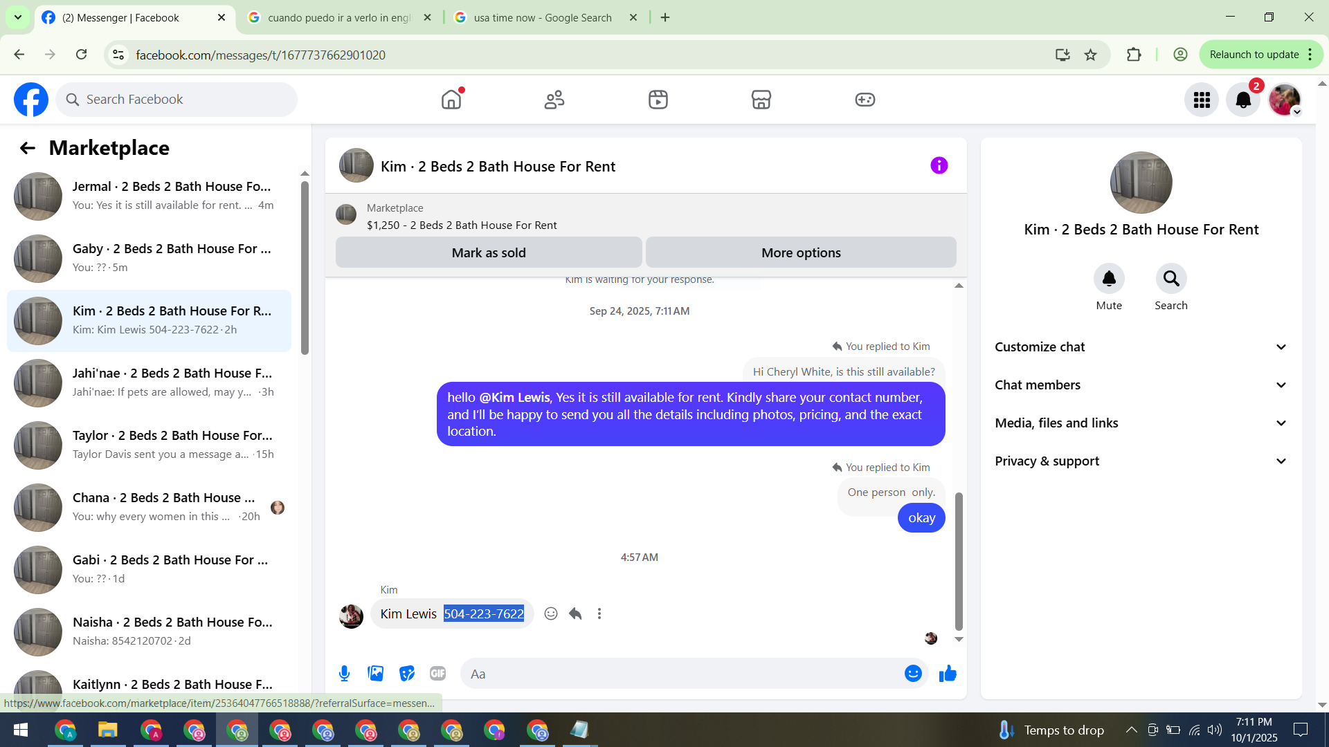Image resolution: width=1329 pixels, height=747 pixels.
Task: Open Gaby's conversation
Action: coord(149,259)
